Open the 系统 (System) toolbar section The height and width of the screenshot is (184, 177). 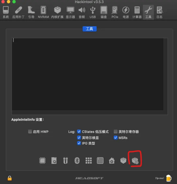6,12
